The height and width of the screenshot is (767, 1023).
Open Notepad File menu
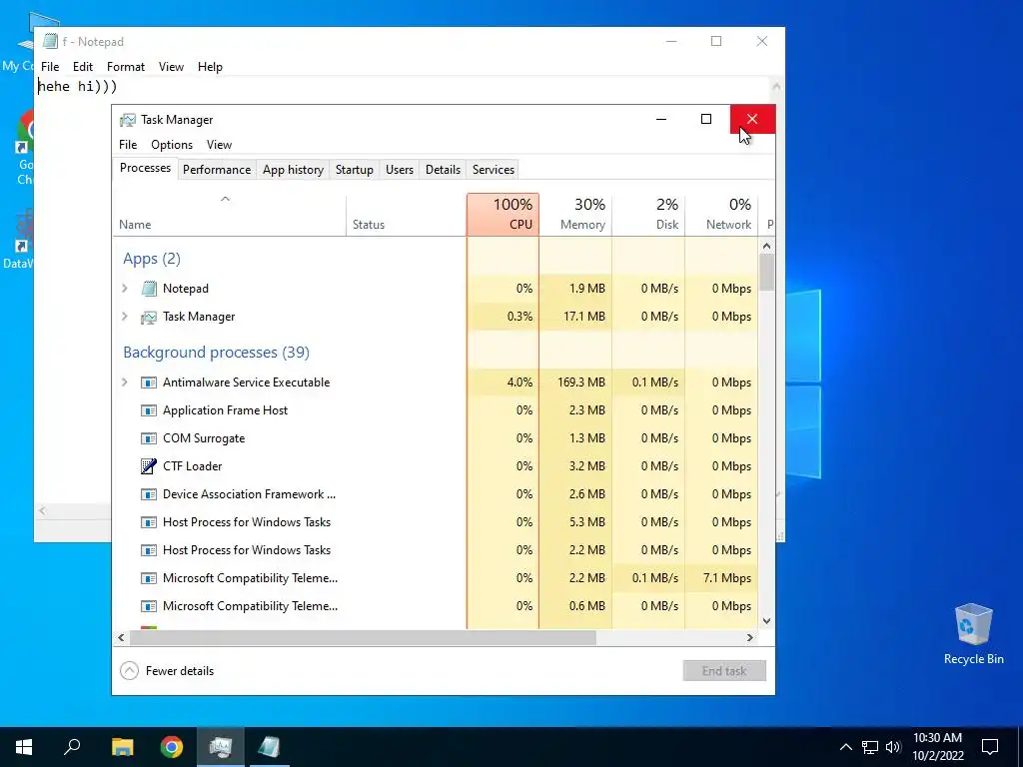[x=50, y=67]
